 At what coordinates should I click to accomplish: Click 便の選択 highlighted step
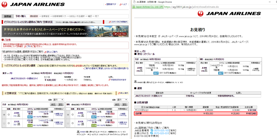point(34,16)
